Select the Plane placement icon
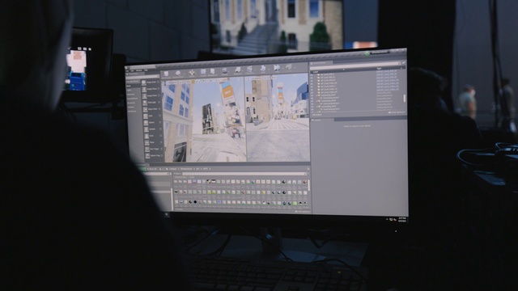Screen dimensions: 518x291 click(147, 142)
